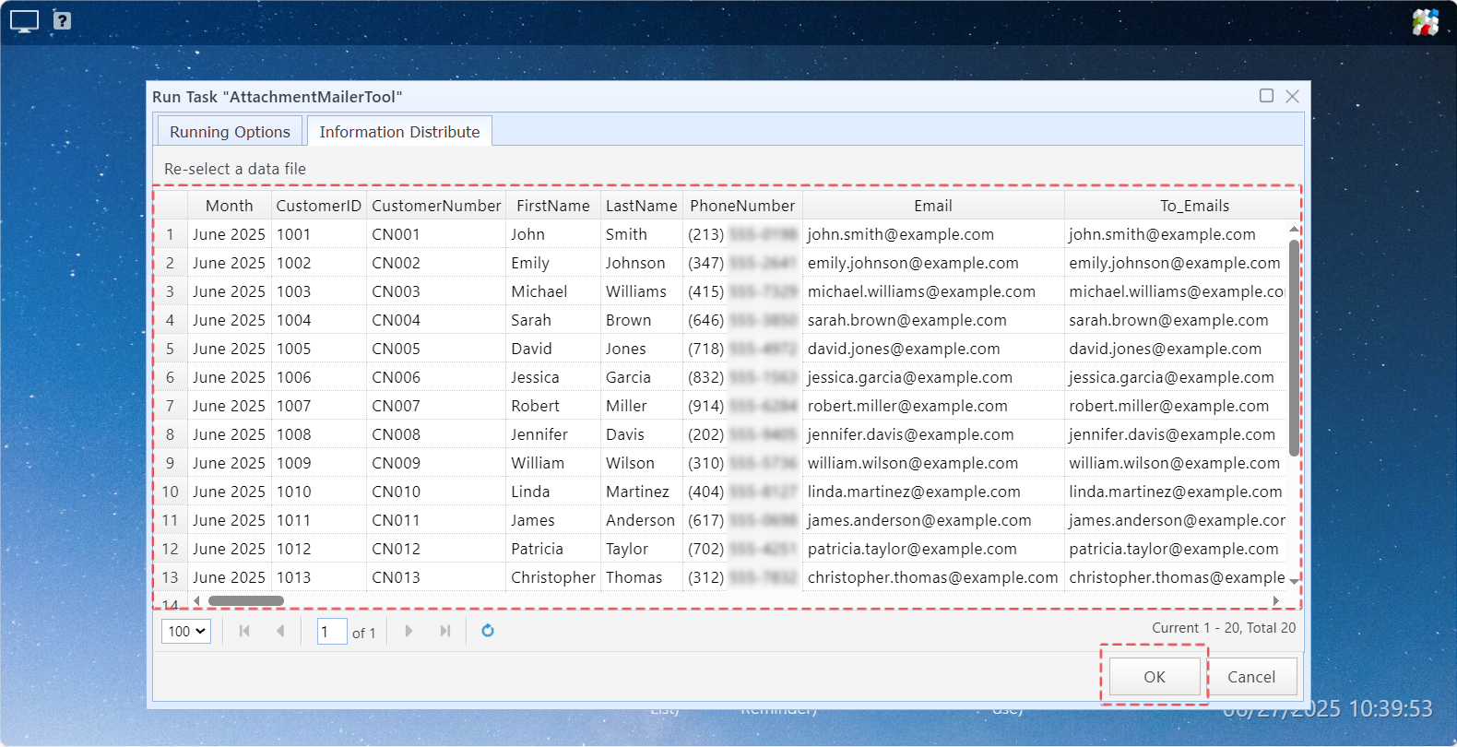This screenshot has height=747, width=1457.
Task: Select last name cell Wilson
Action: pyautogui.click(x=642, y=463)
